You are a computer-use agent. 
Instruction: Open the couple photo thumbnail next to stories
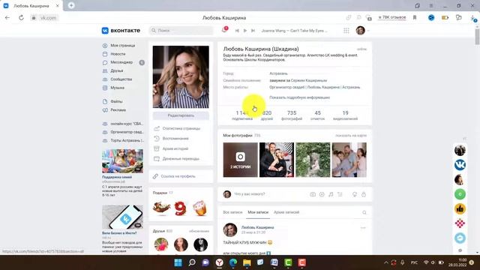coord(277,160)
